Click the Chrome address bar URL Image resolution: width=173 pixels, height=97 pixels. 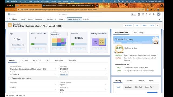pos(58,10)
